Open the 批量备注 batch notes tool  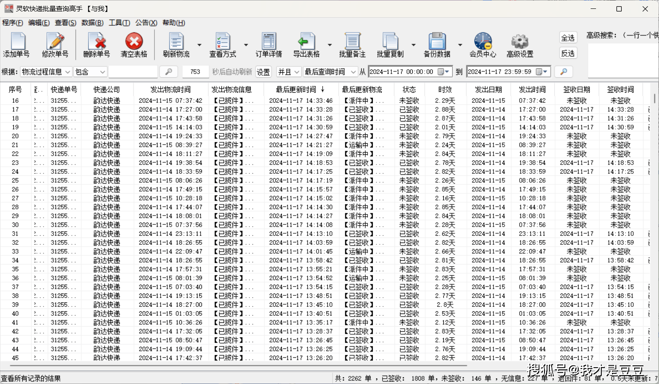coord(352,42)
